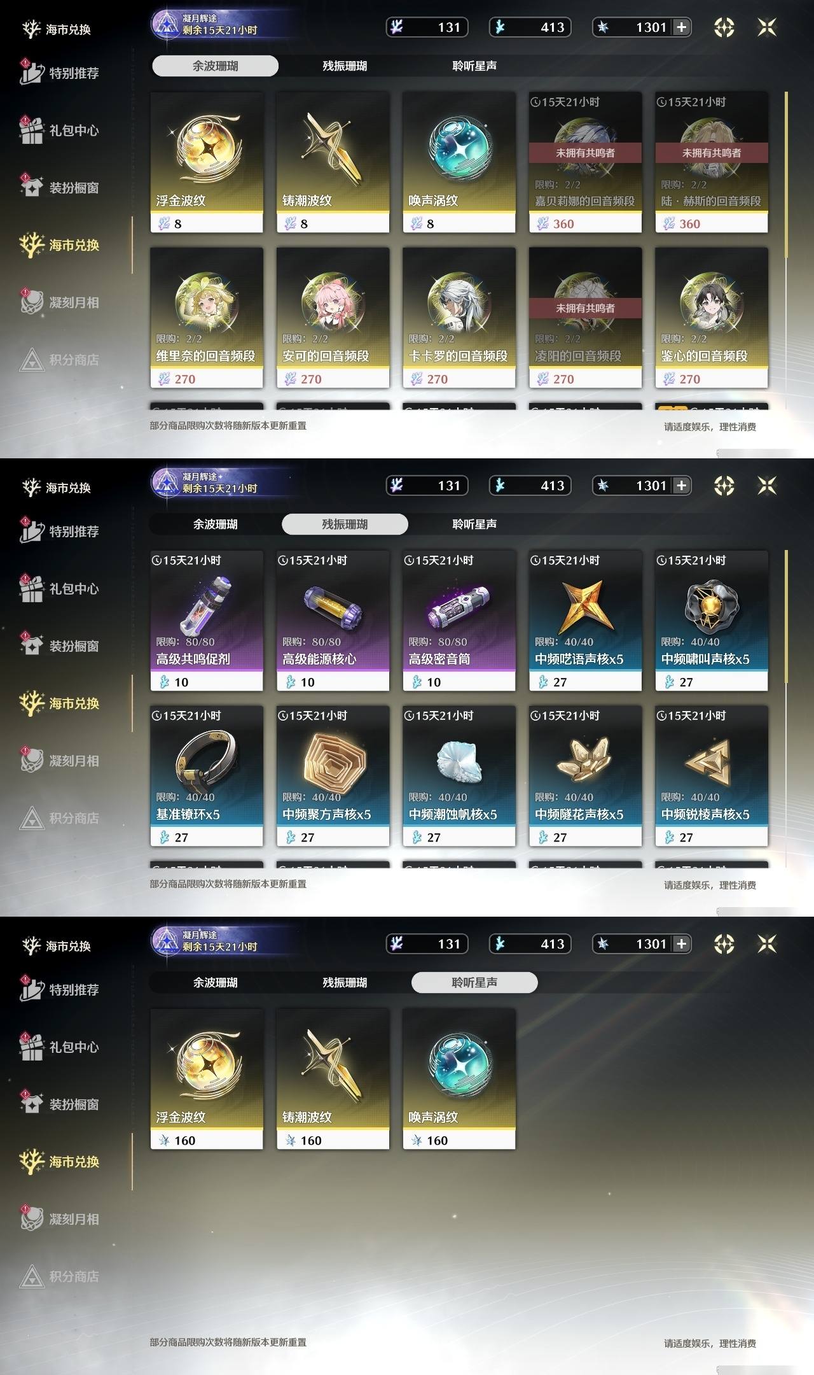Select 安可的回音频段 character card
Viewport: 814px width, 1375px height.
333,318
